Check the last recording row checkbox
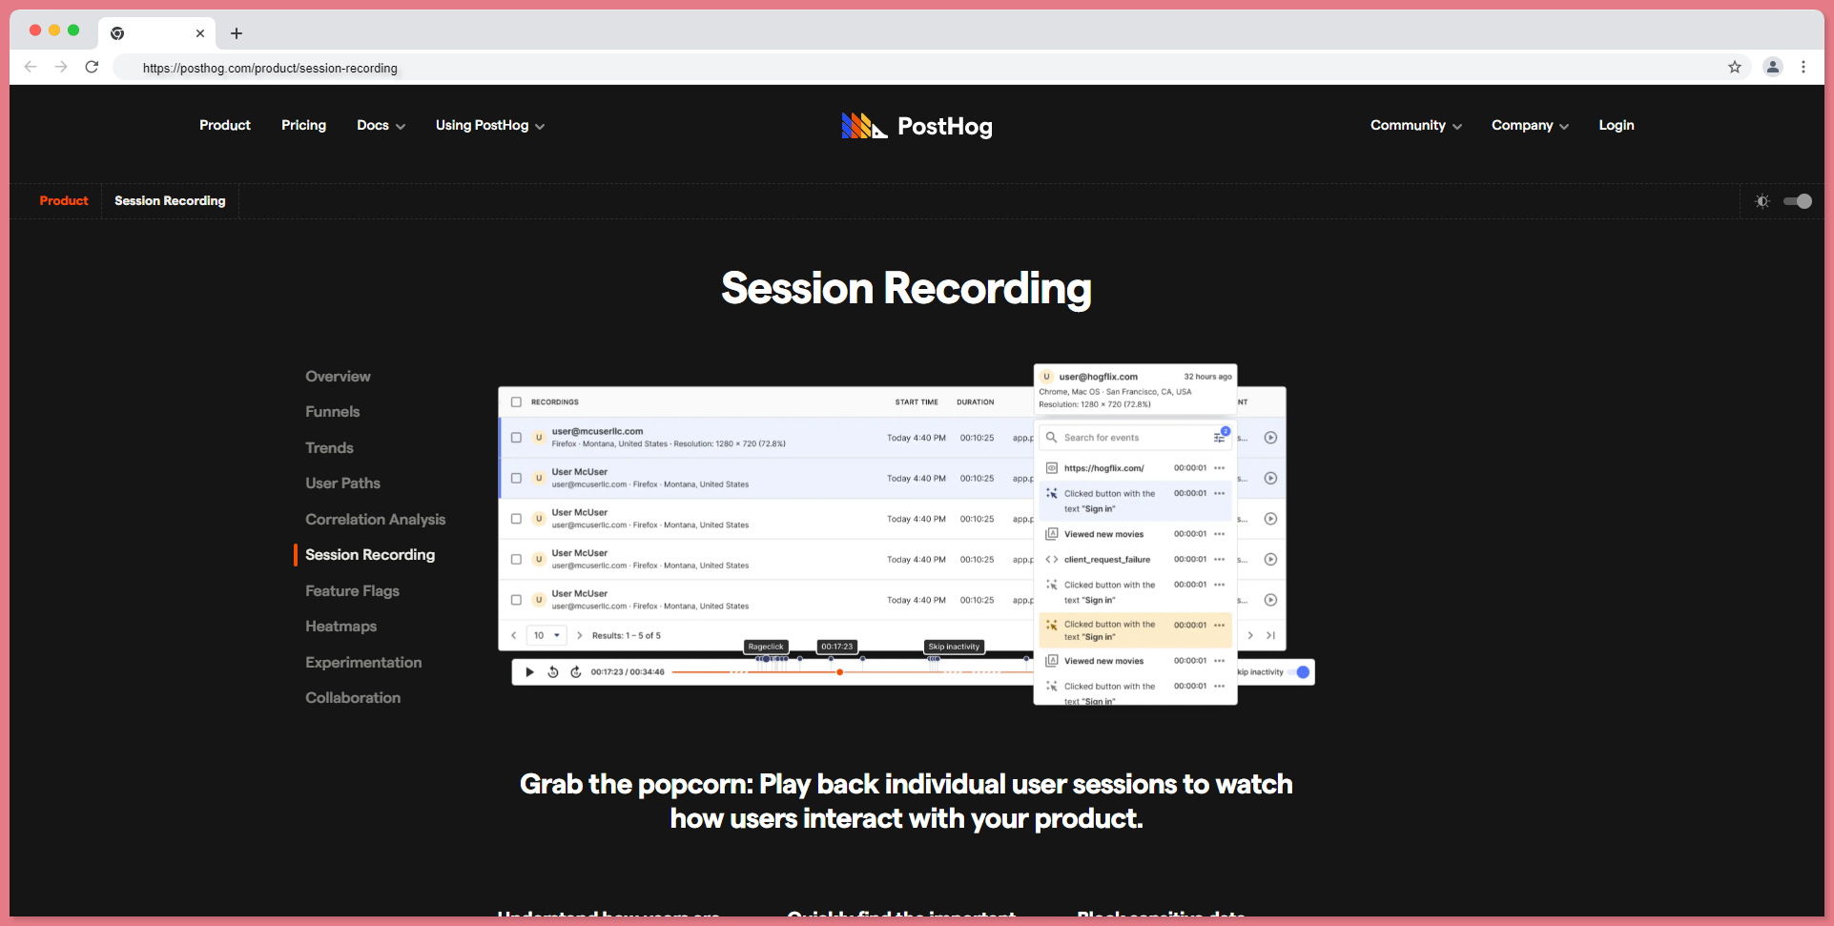 click(x=516, y=600)
